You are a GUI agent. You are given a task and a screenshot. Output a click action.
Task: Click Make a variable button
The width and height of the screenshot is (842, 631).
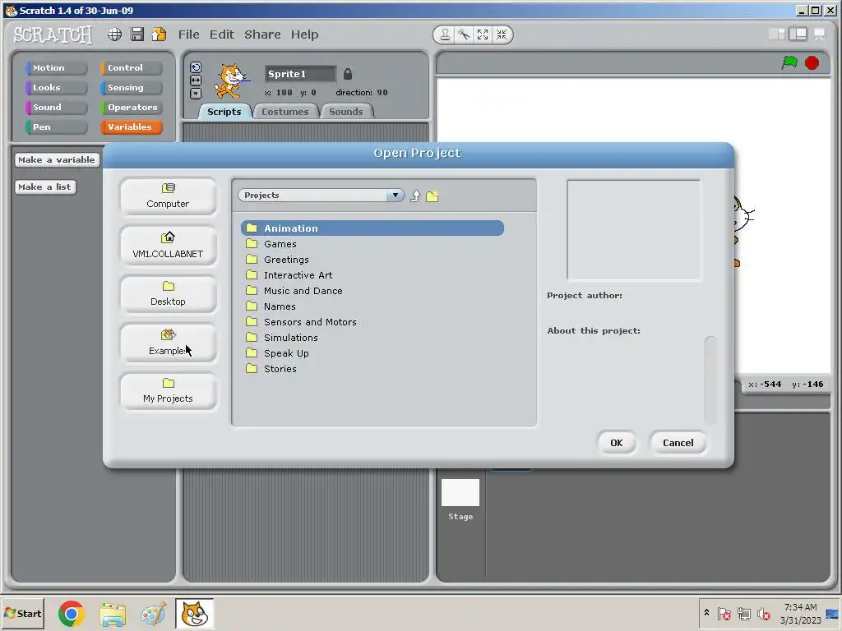click(x=57, y=160)
